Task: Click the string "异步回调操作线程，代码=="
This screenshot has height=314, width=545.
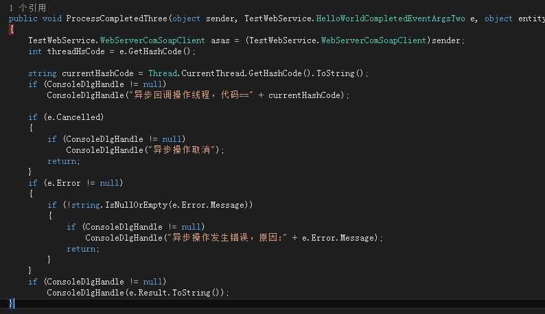Action: point(191,95)
